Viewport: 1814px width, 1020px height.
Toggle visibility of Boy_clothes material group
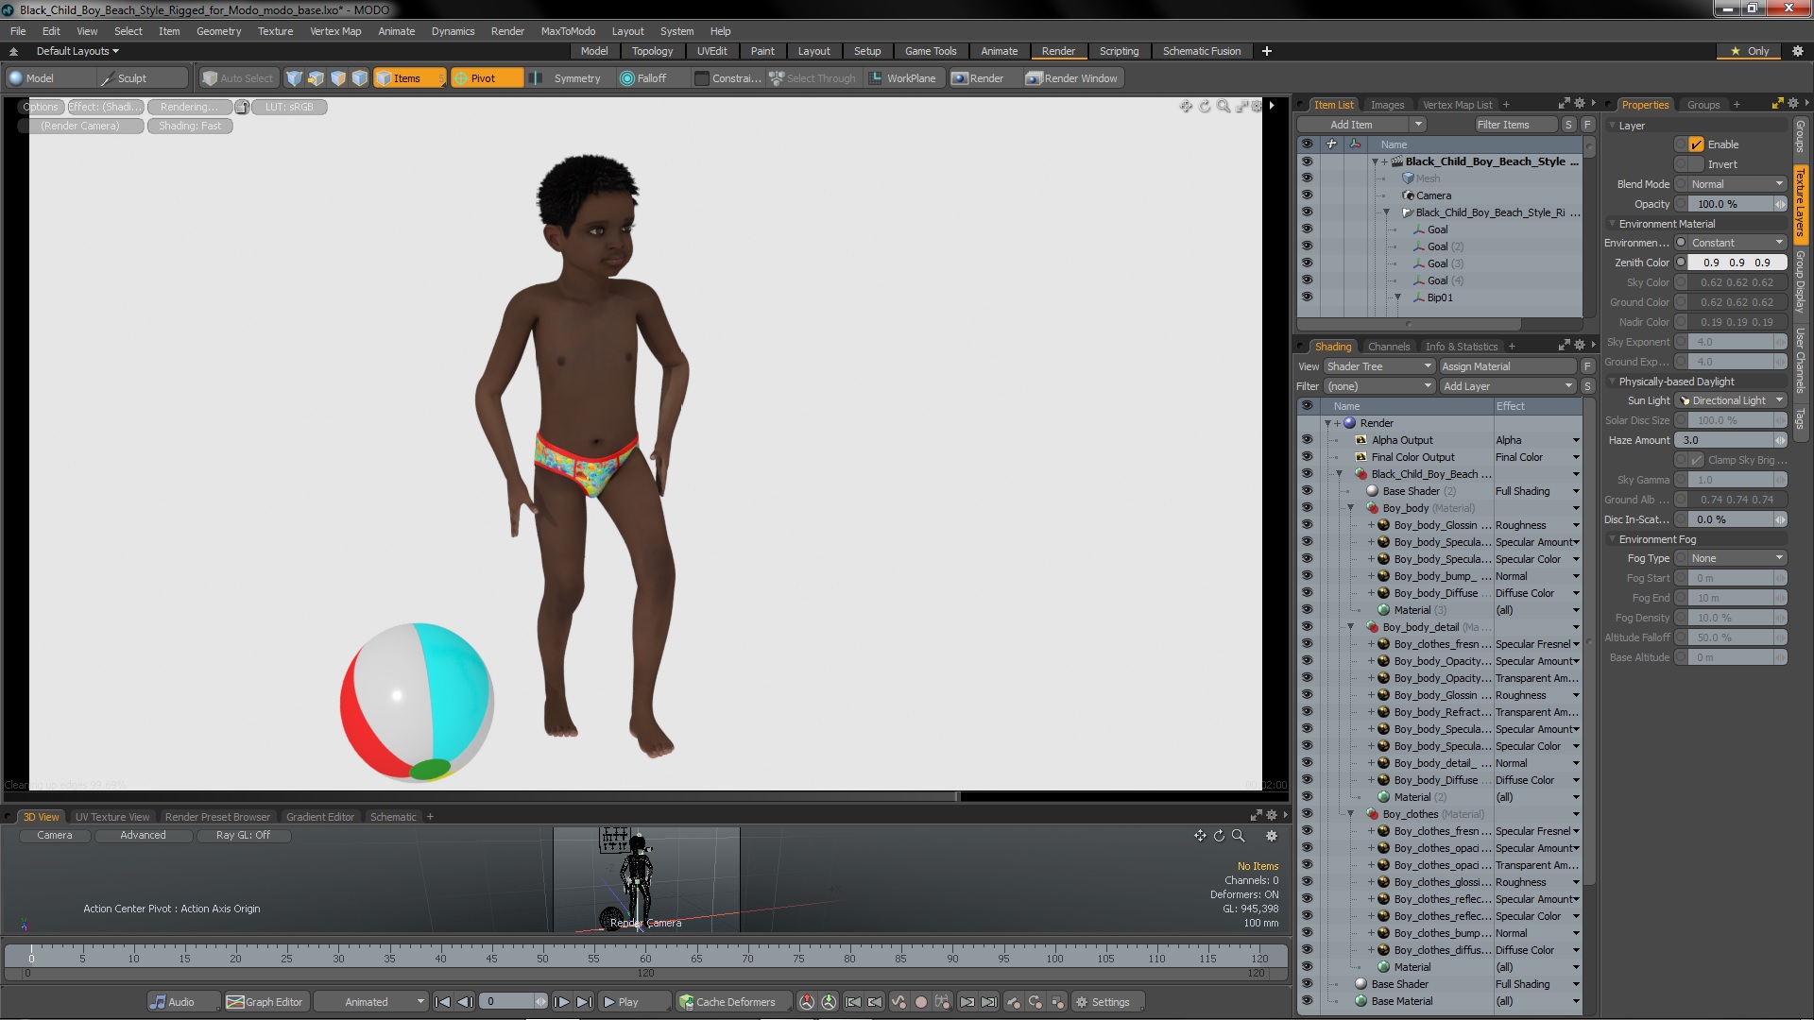tap(1307, 814)
